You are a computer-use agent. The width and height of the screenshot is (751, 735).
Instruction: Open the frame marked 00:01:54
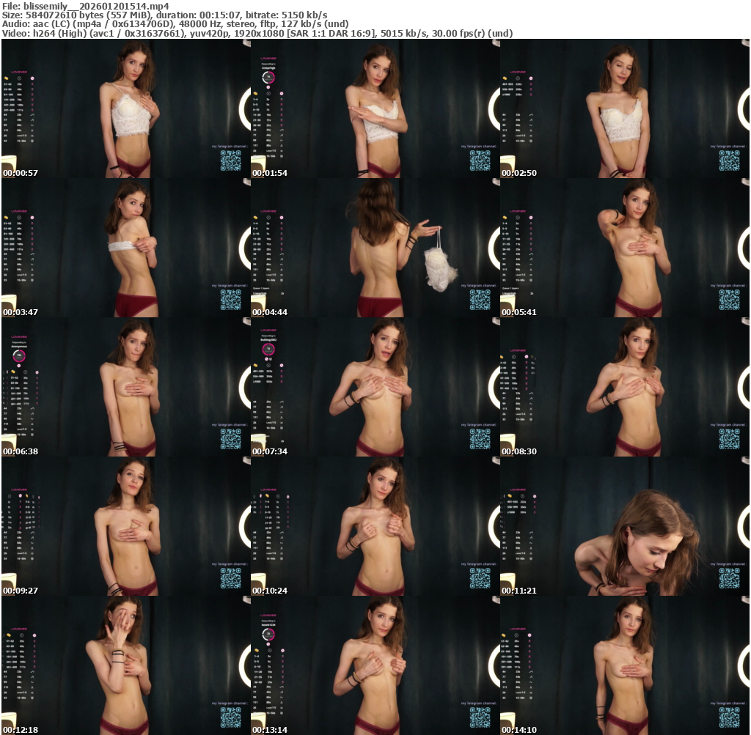(x=375, y=108)
